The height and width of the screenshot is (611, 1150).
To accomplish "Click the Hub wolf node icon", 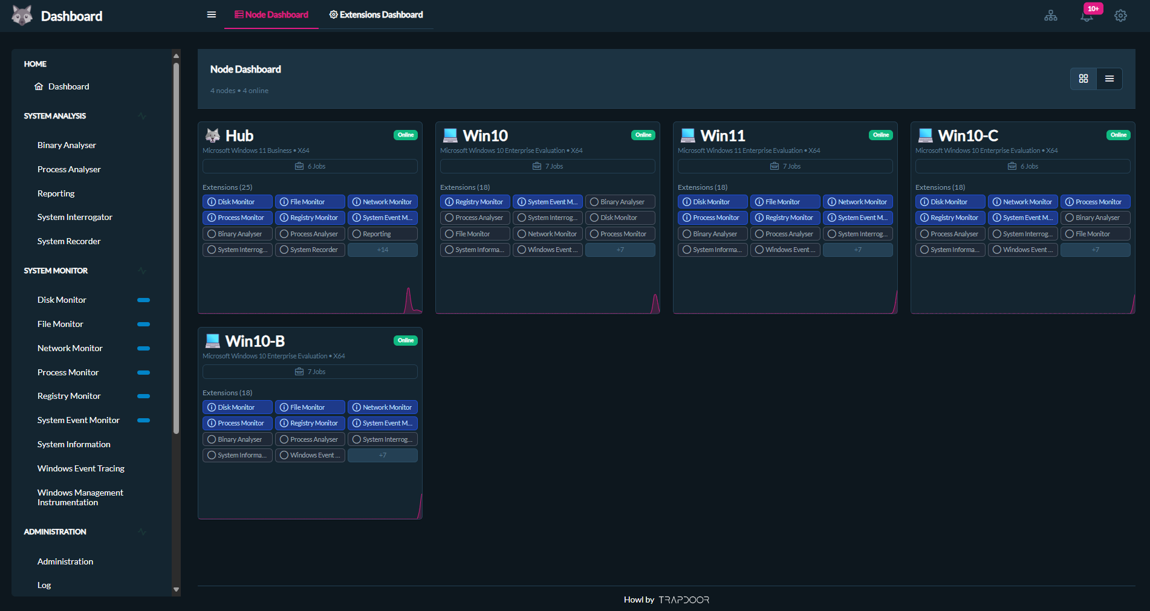I will [x=213, y=135].
